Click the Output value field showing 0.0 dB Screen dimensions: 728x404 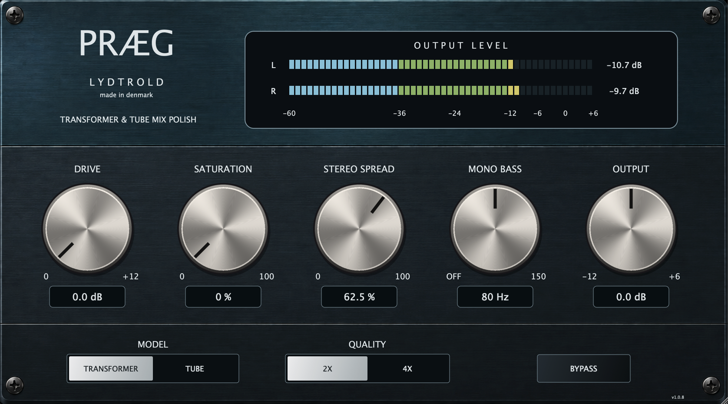pyautogui.click(x=631, y=297)
